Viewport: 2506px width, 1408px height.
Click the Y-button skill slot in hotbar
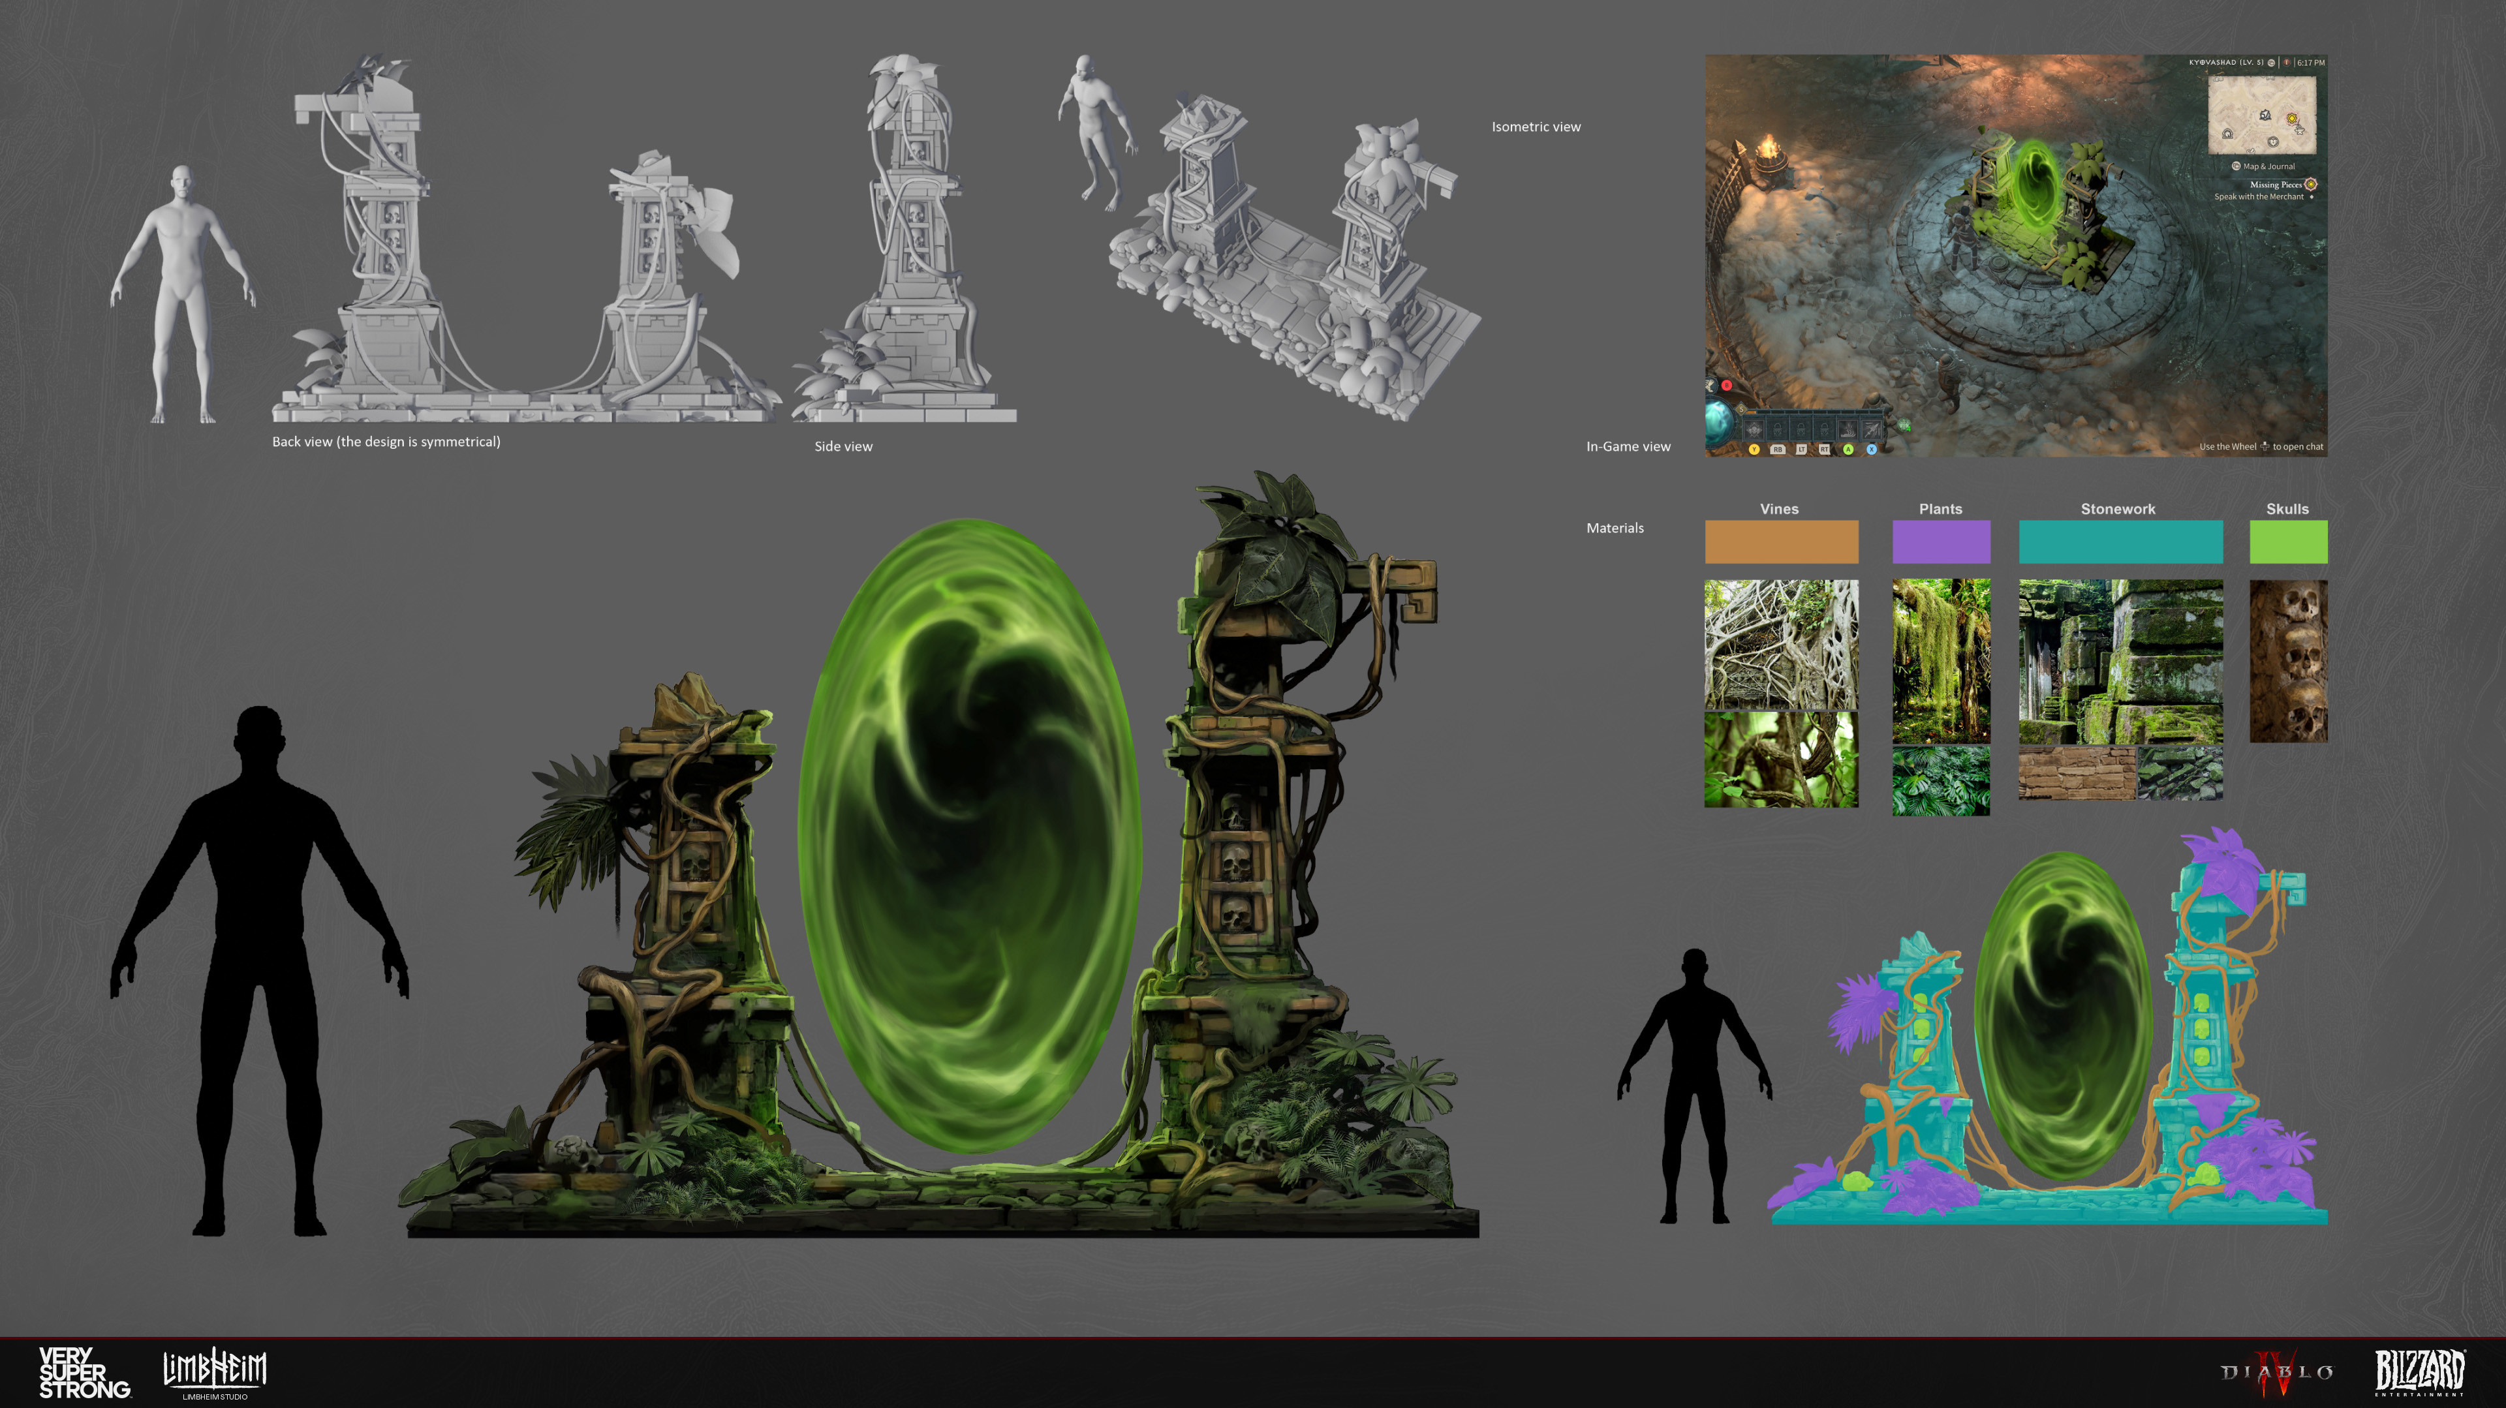coord(1755,431)
